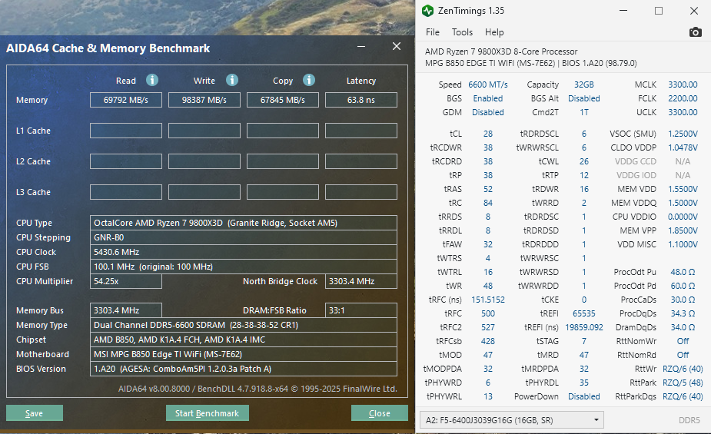Viewport: 711px width, 434px height.
Task: Click the tREFI value 65535
Action: pos(584,313)
